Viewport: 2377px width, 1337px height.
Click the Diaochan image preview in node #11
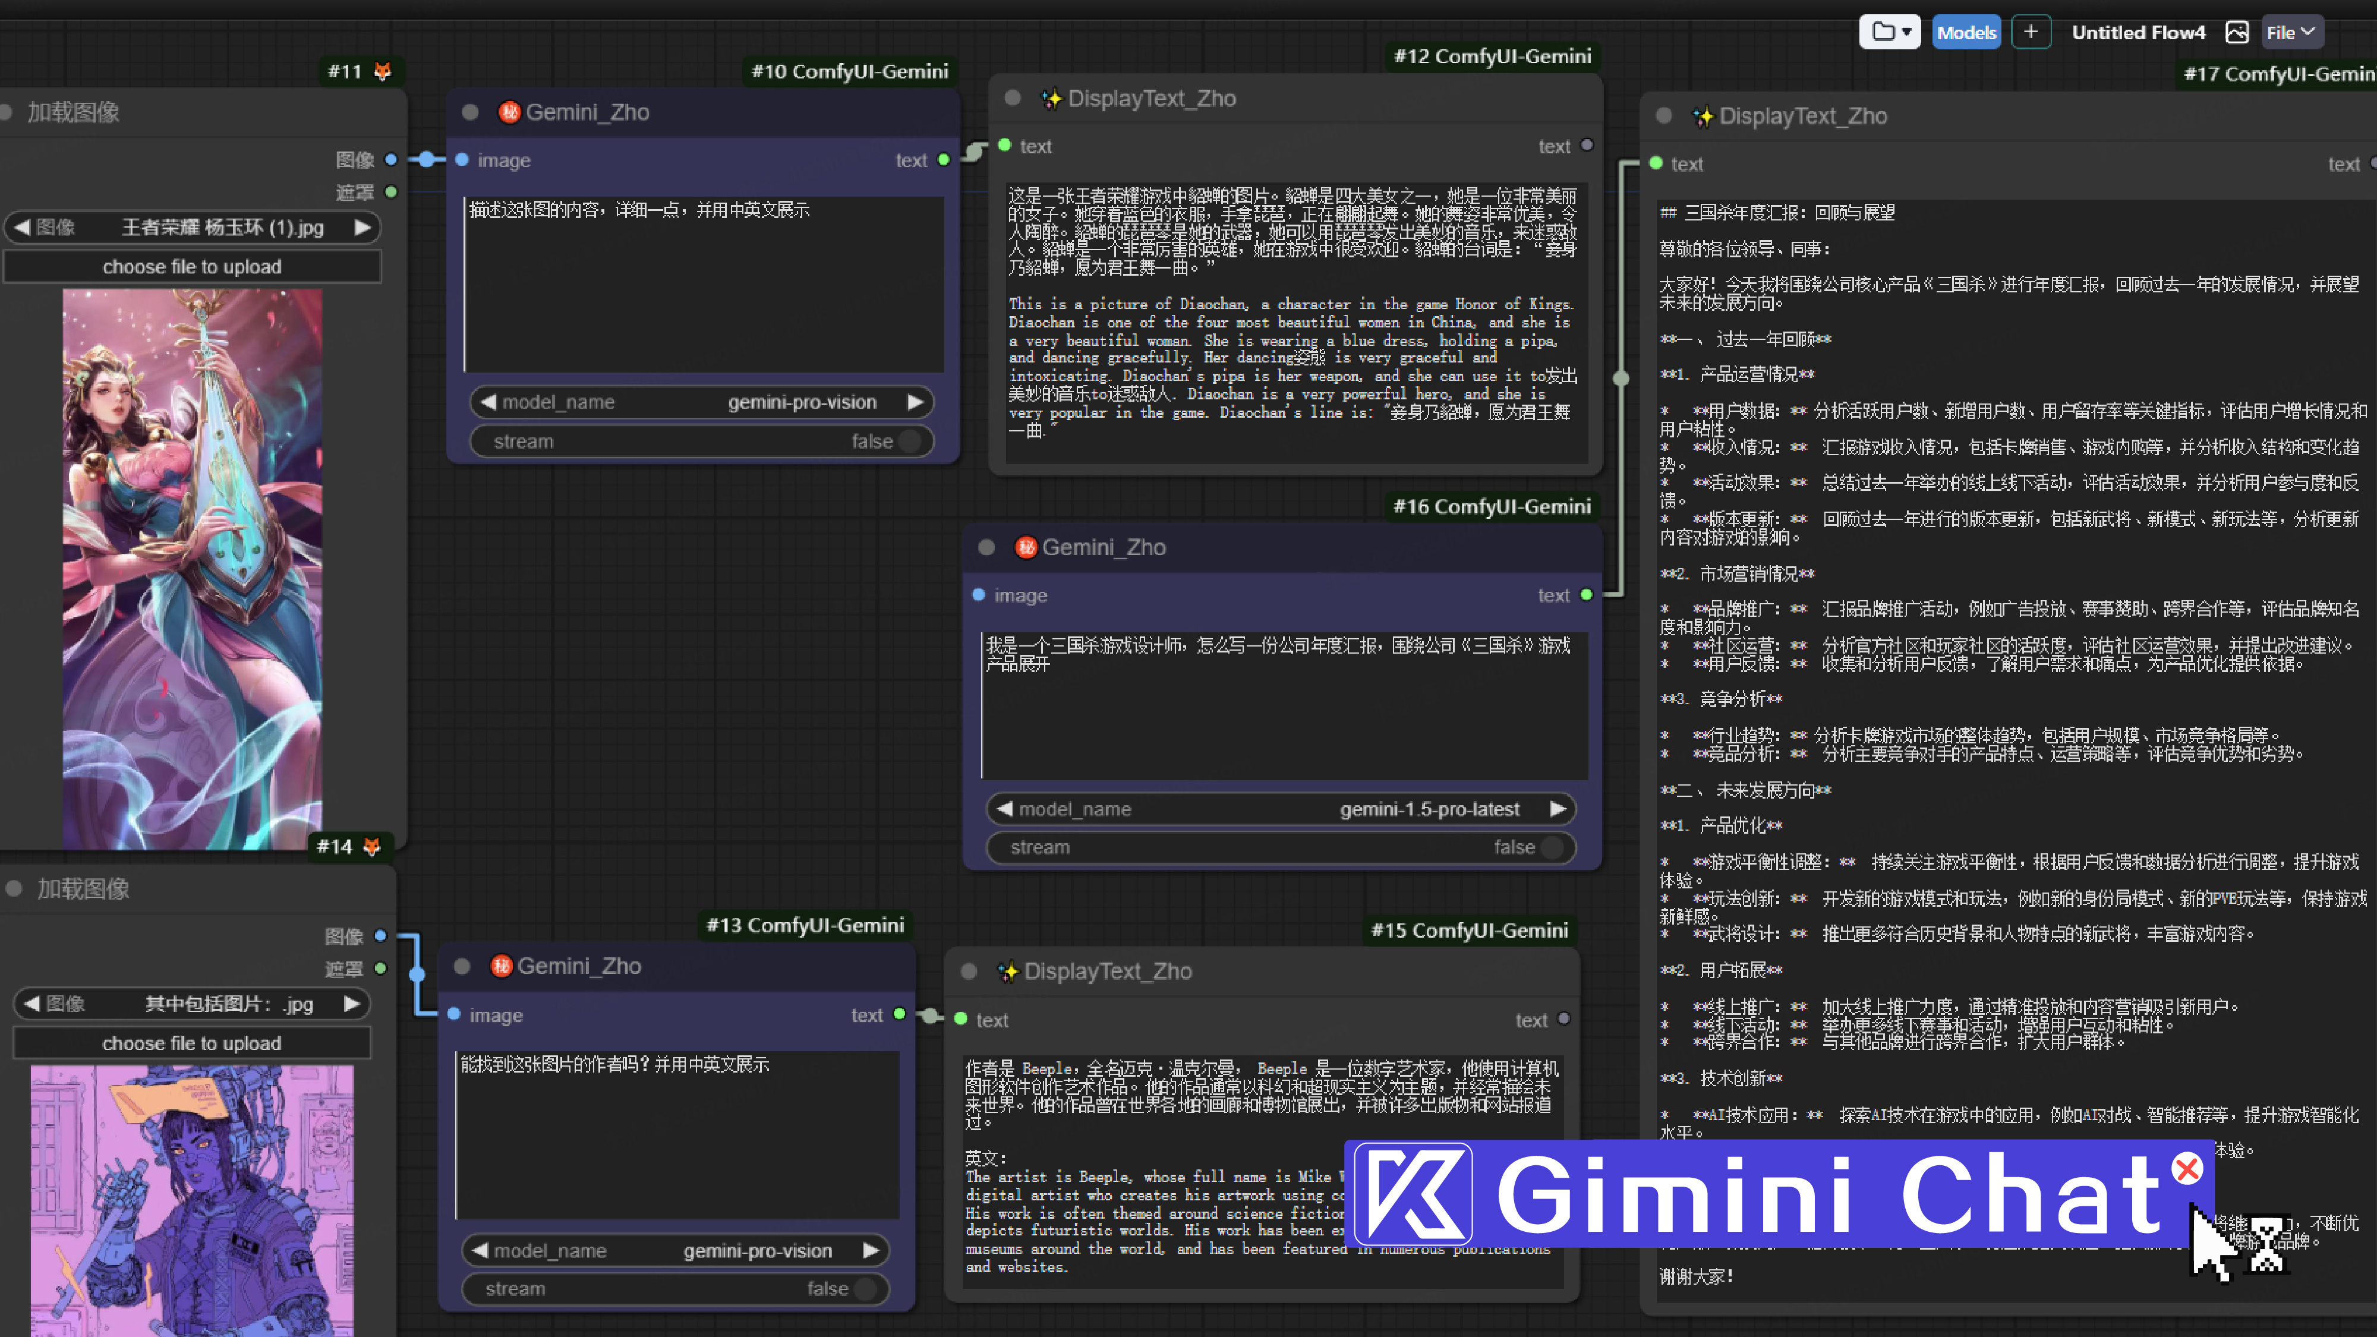(192, 569)
